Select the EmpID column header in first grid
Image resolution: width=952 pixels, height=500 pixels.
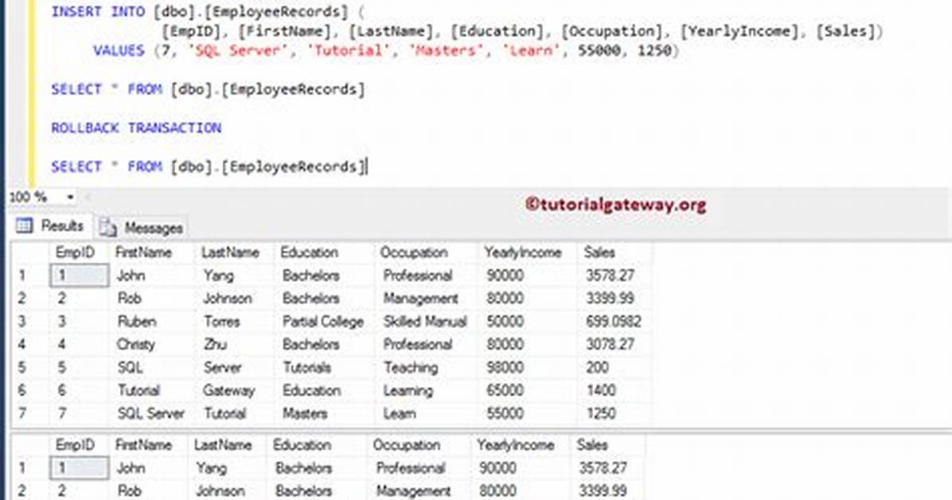tap(76, 252)
